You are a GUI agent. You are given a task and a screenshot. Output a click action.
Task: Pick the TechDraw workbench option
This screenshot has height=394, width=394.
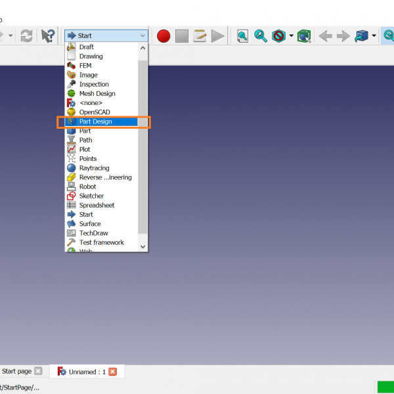[x=93, y=233]
